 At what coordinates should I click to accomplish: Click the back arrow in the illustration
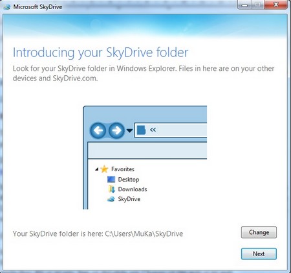tap(98, 130)
